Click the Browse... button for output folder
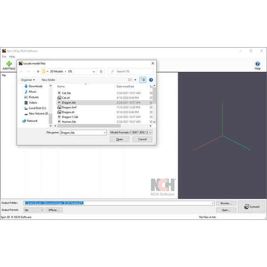 click(x=226, y=203)
